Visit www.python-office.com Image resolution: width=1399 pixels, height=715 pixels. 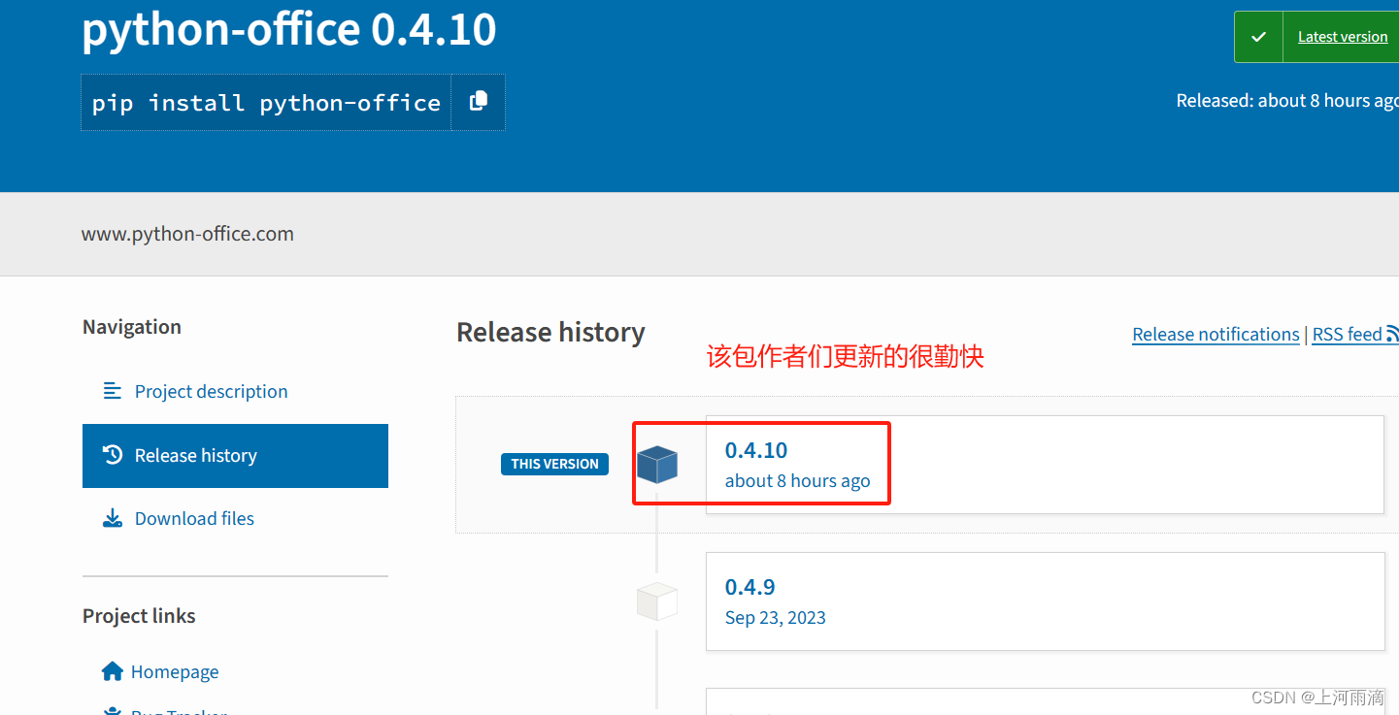(x=187, y=233)
